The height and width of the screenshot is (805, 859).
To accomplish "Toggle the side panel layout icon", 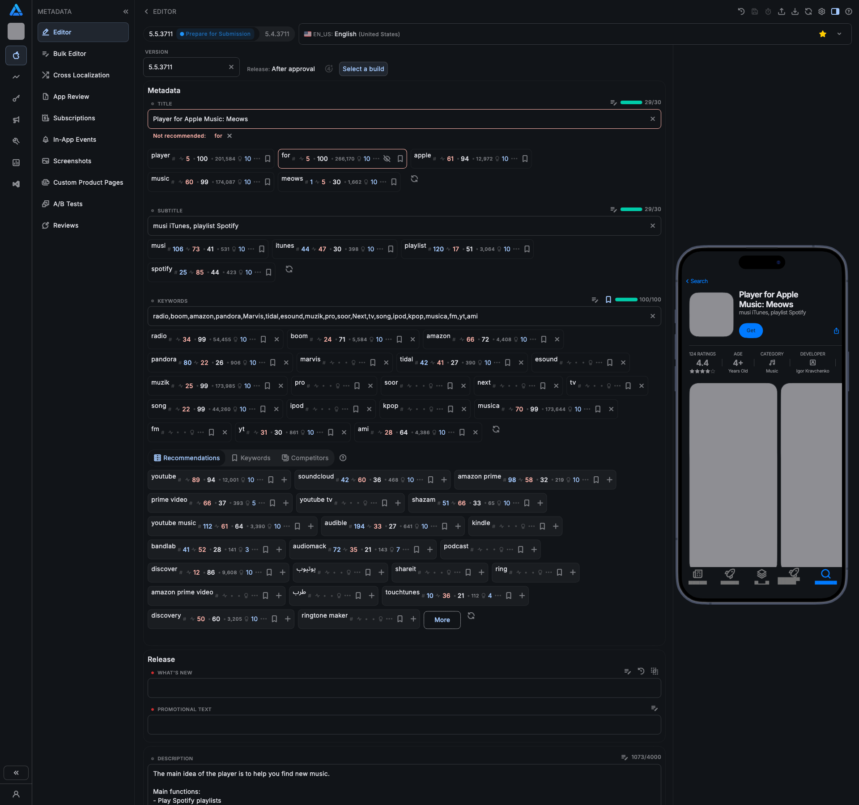I will (x=835, y=12).
